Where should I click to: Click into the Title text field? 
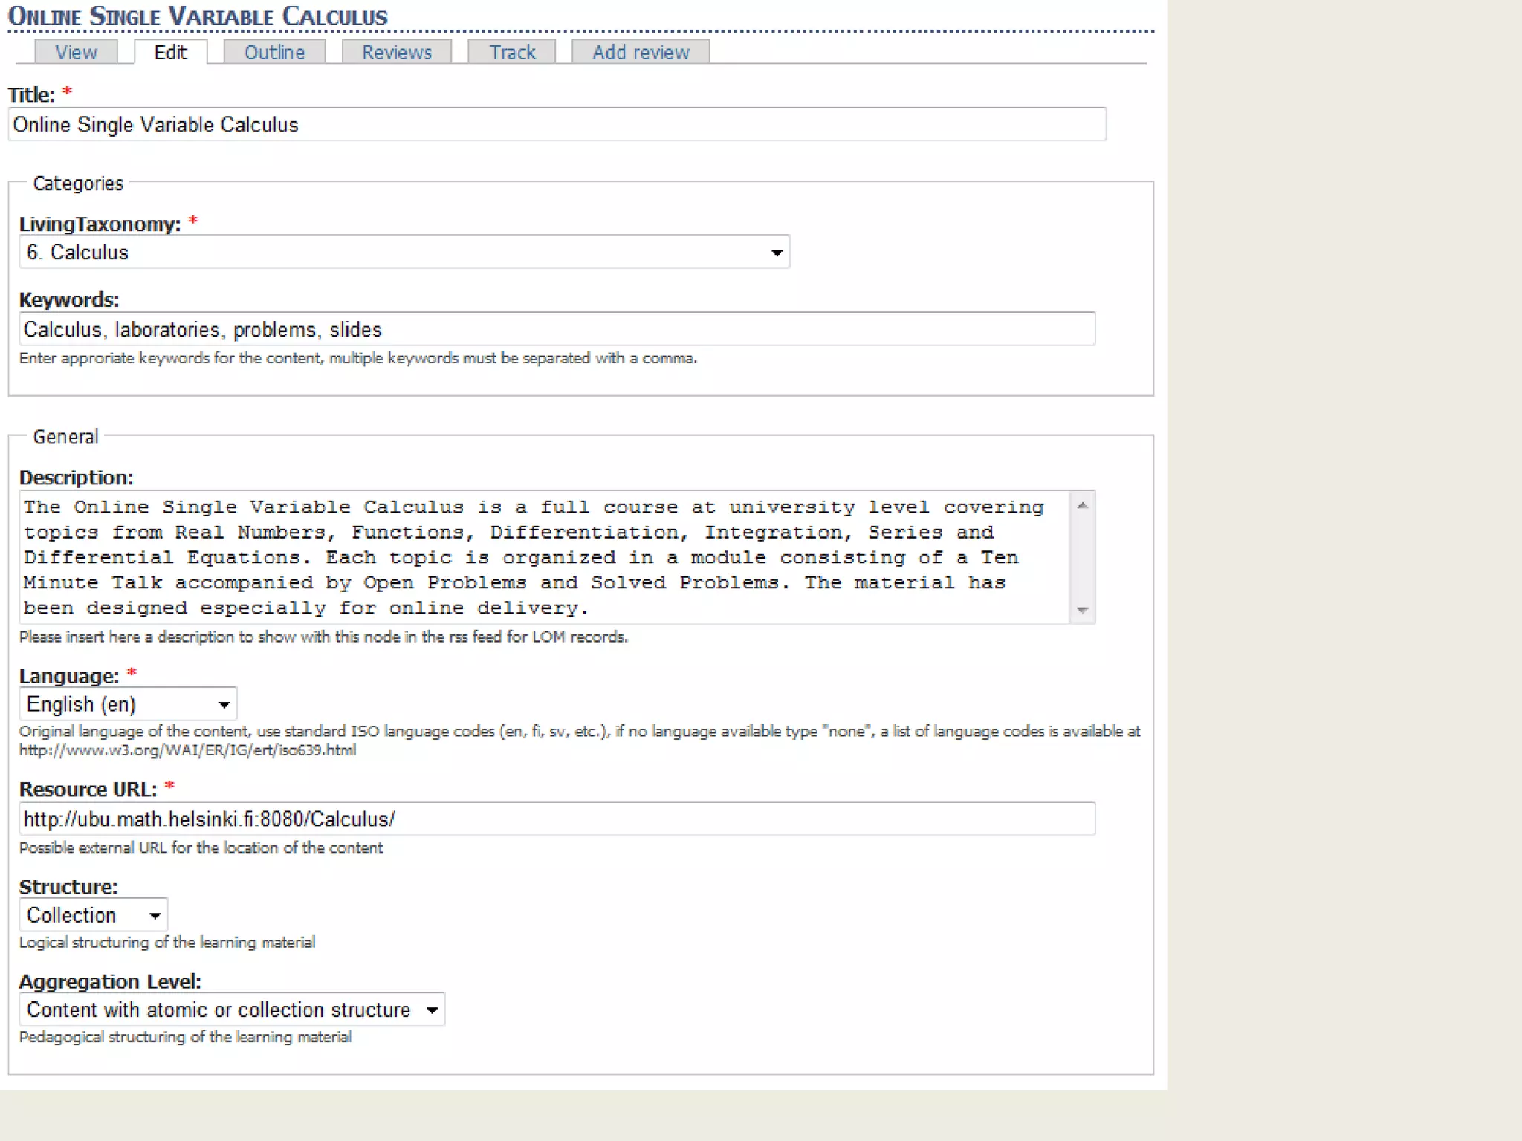coord(556,125)
